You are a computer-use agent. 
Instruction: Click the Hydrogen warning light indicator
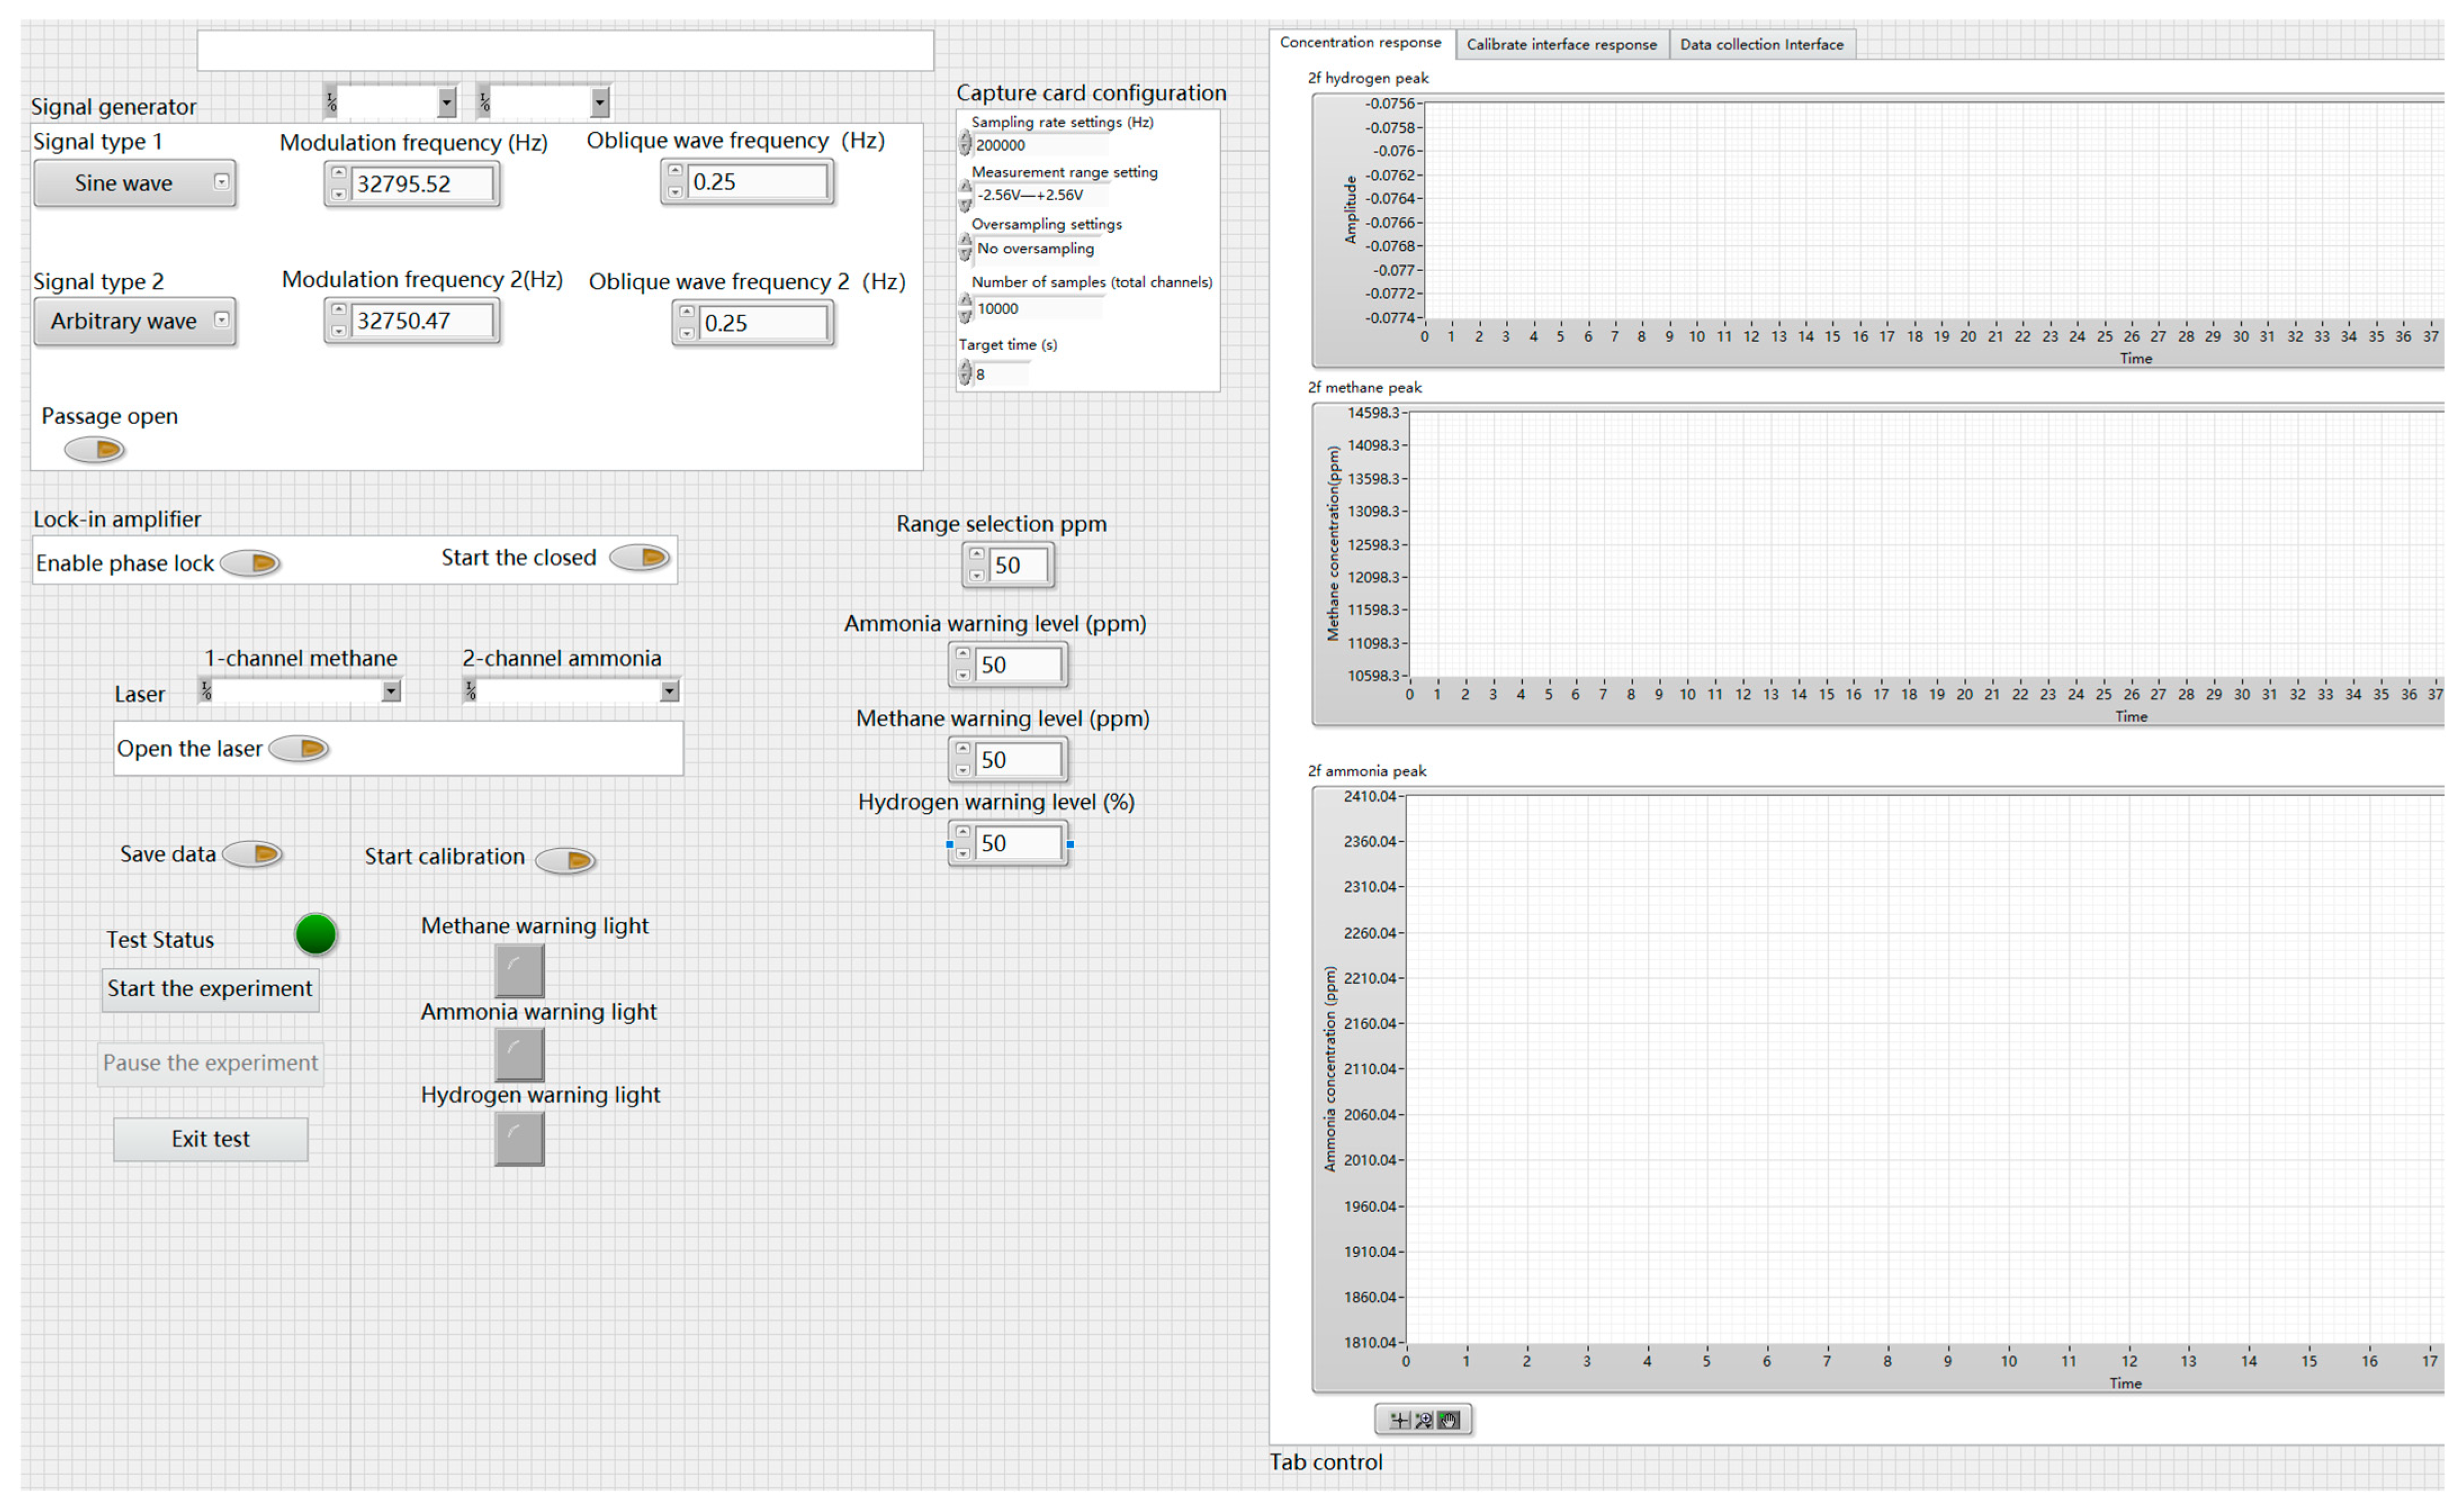519,1139
